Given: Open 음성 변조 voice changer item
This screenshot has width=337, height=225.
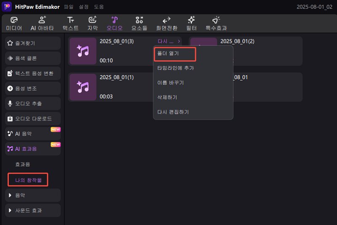Looking at the screenshot, I should (x=33, y=88).
